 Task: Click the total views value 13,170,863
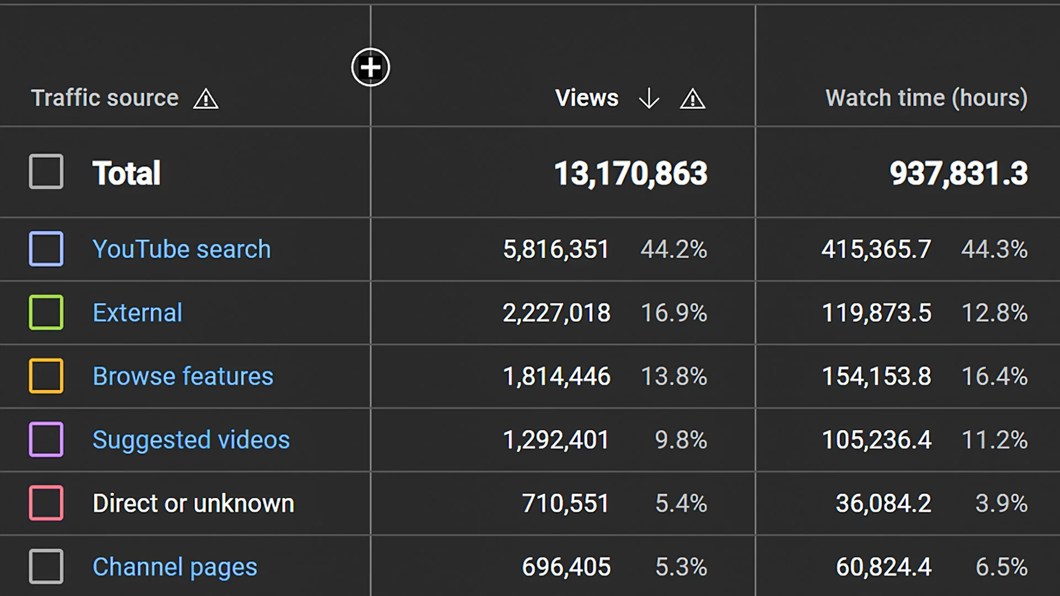point(630,173)
